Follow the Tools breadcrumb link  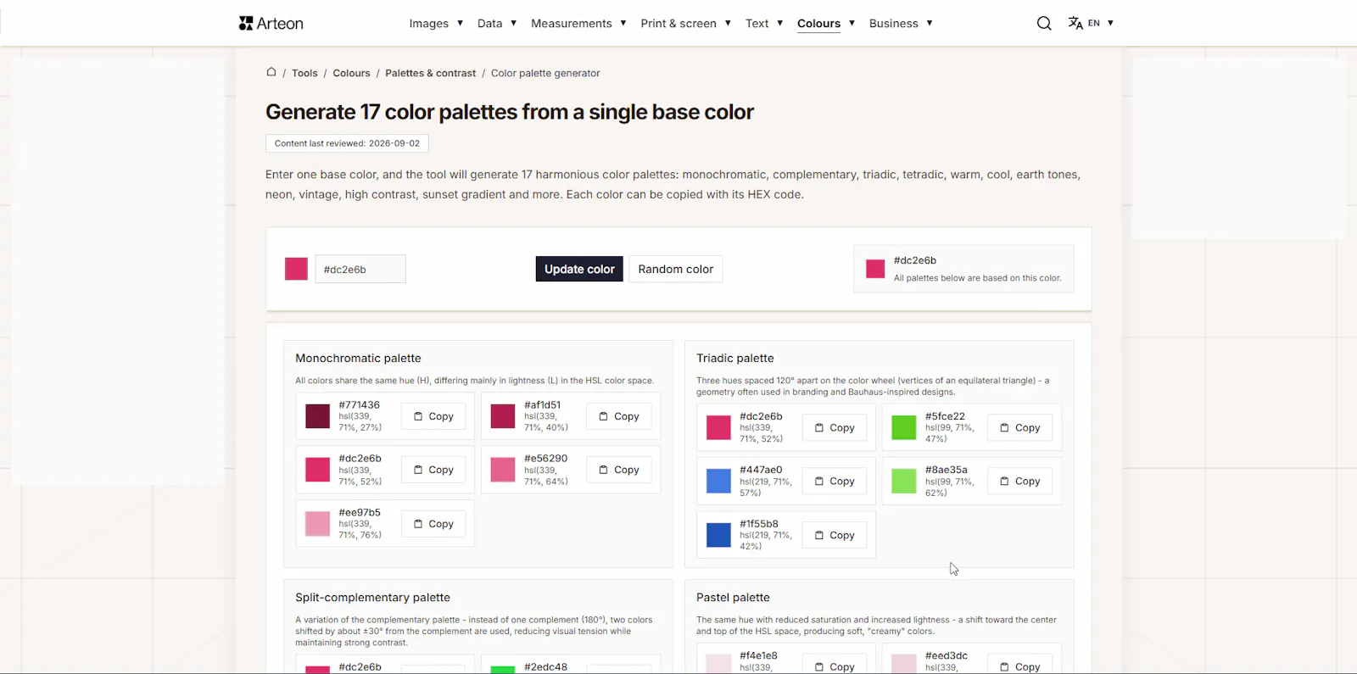coord(304,73)
